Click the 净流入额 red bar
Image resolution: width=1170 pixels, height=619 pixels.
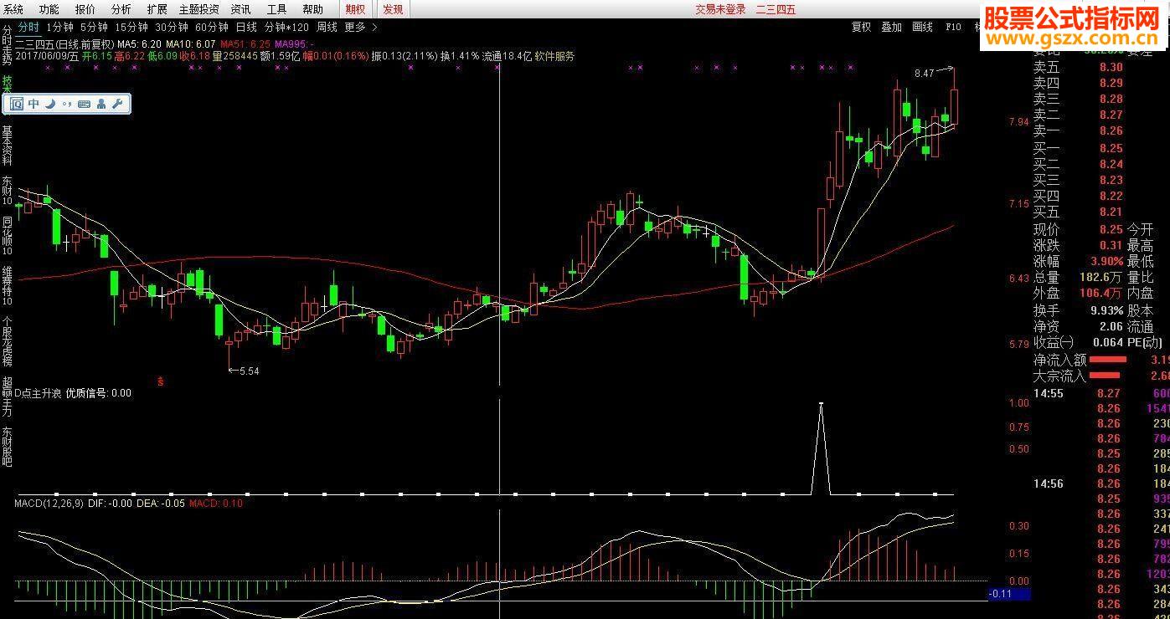click(1108, 360)
